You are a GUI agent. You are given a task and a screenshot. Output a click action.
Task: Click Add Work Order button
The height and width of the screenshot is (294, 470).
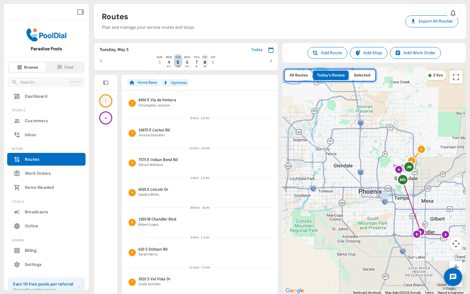click(x=415, y=53)
